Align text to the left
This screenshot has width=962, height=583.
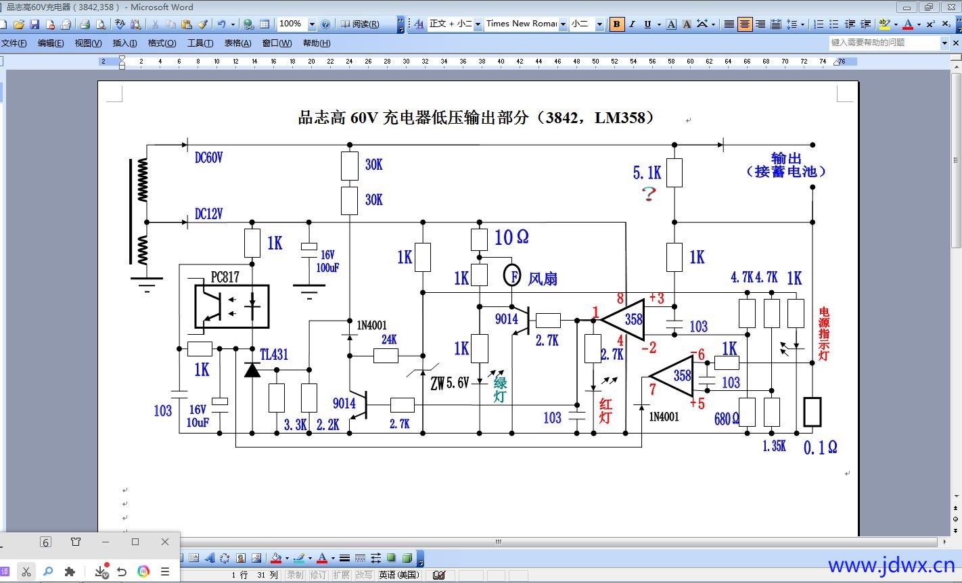click(729, 24)
